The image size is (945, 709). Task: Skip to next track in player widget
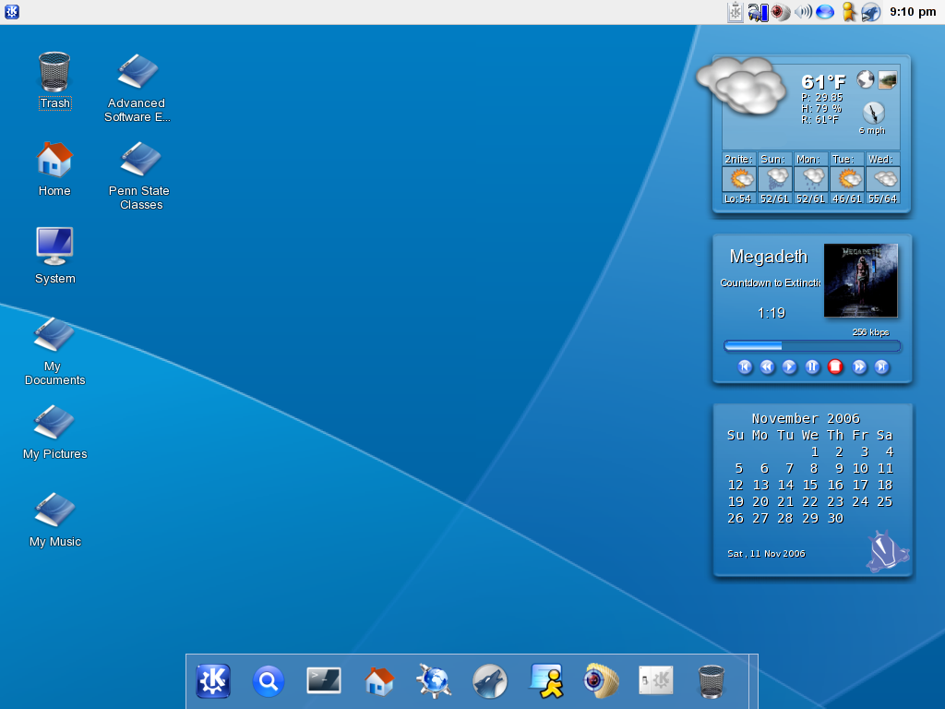pyautogui.click(x=881, y=367)
